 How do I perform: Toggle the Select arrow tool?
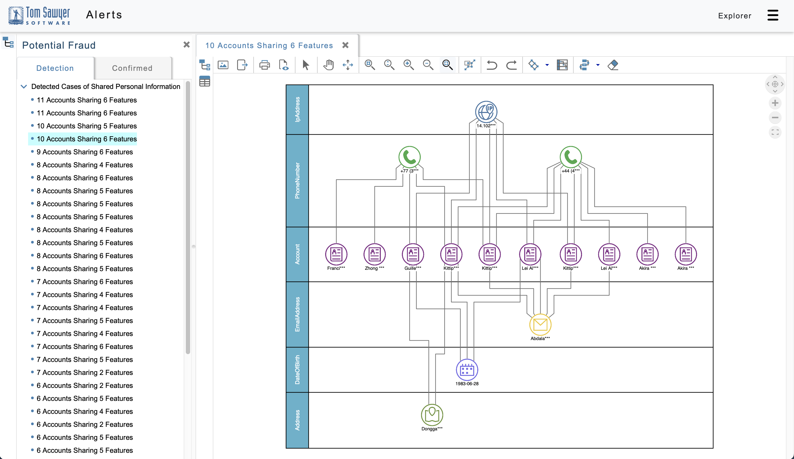click(305, 65)
